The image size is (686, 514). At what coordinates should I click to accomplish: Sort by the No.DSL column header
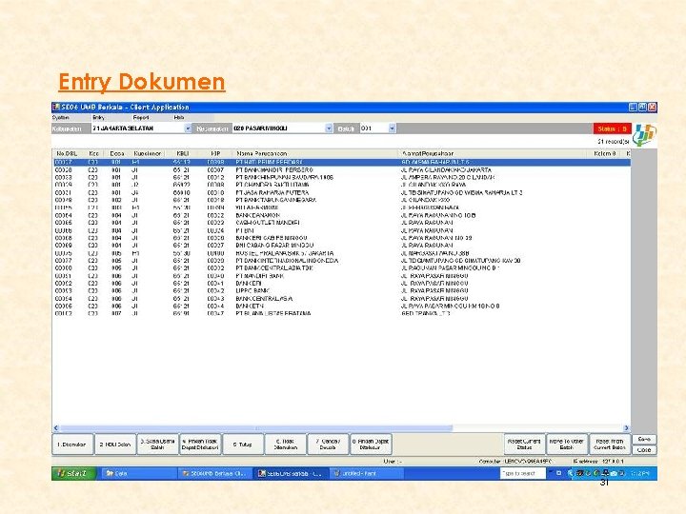click(67, 153)
